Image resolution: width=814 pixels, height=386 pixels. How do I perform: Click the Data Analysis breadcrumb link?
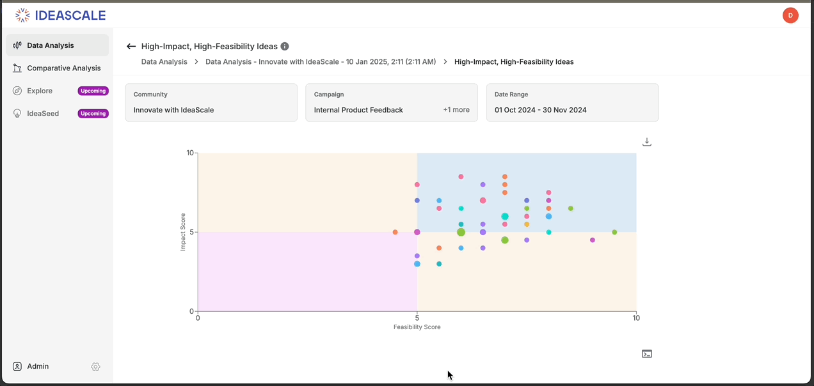(164, 62)
